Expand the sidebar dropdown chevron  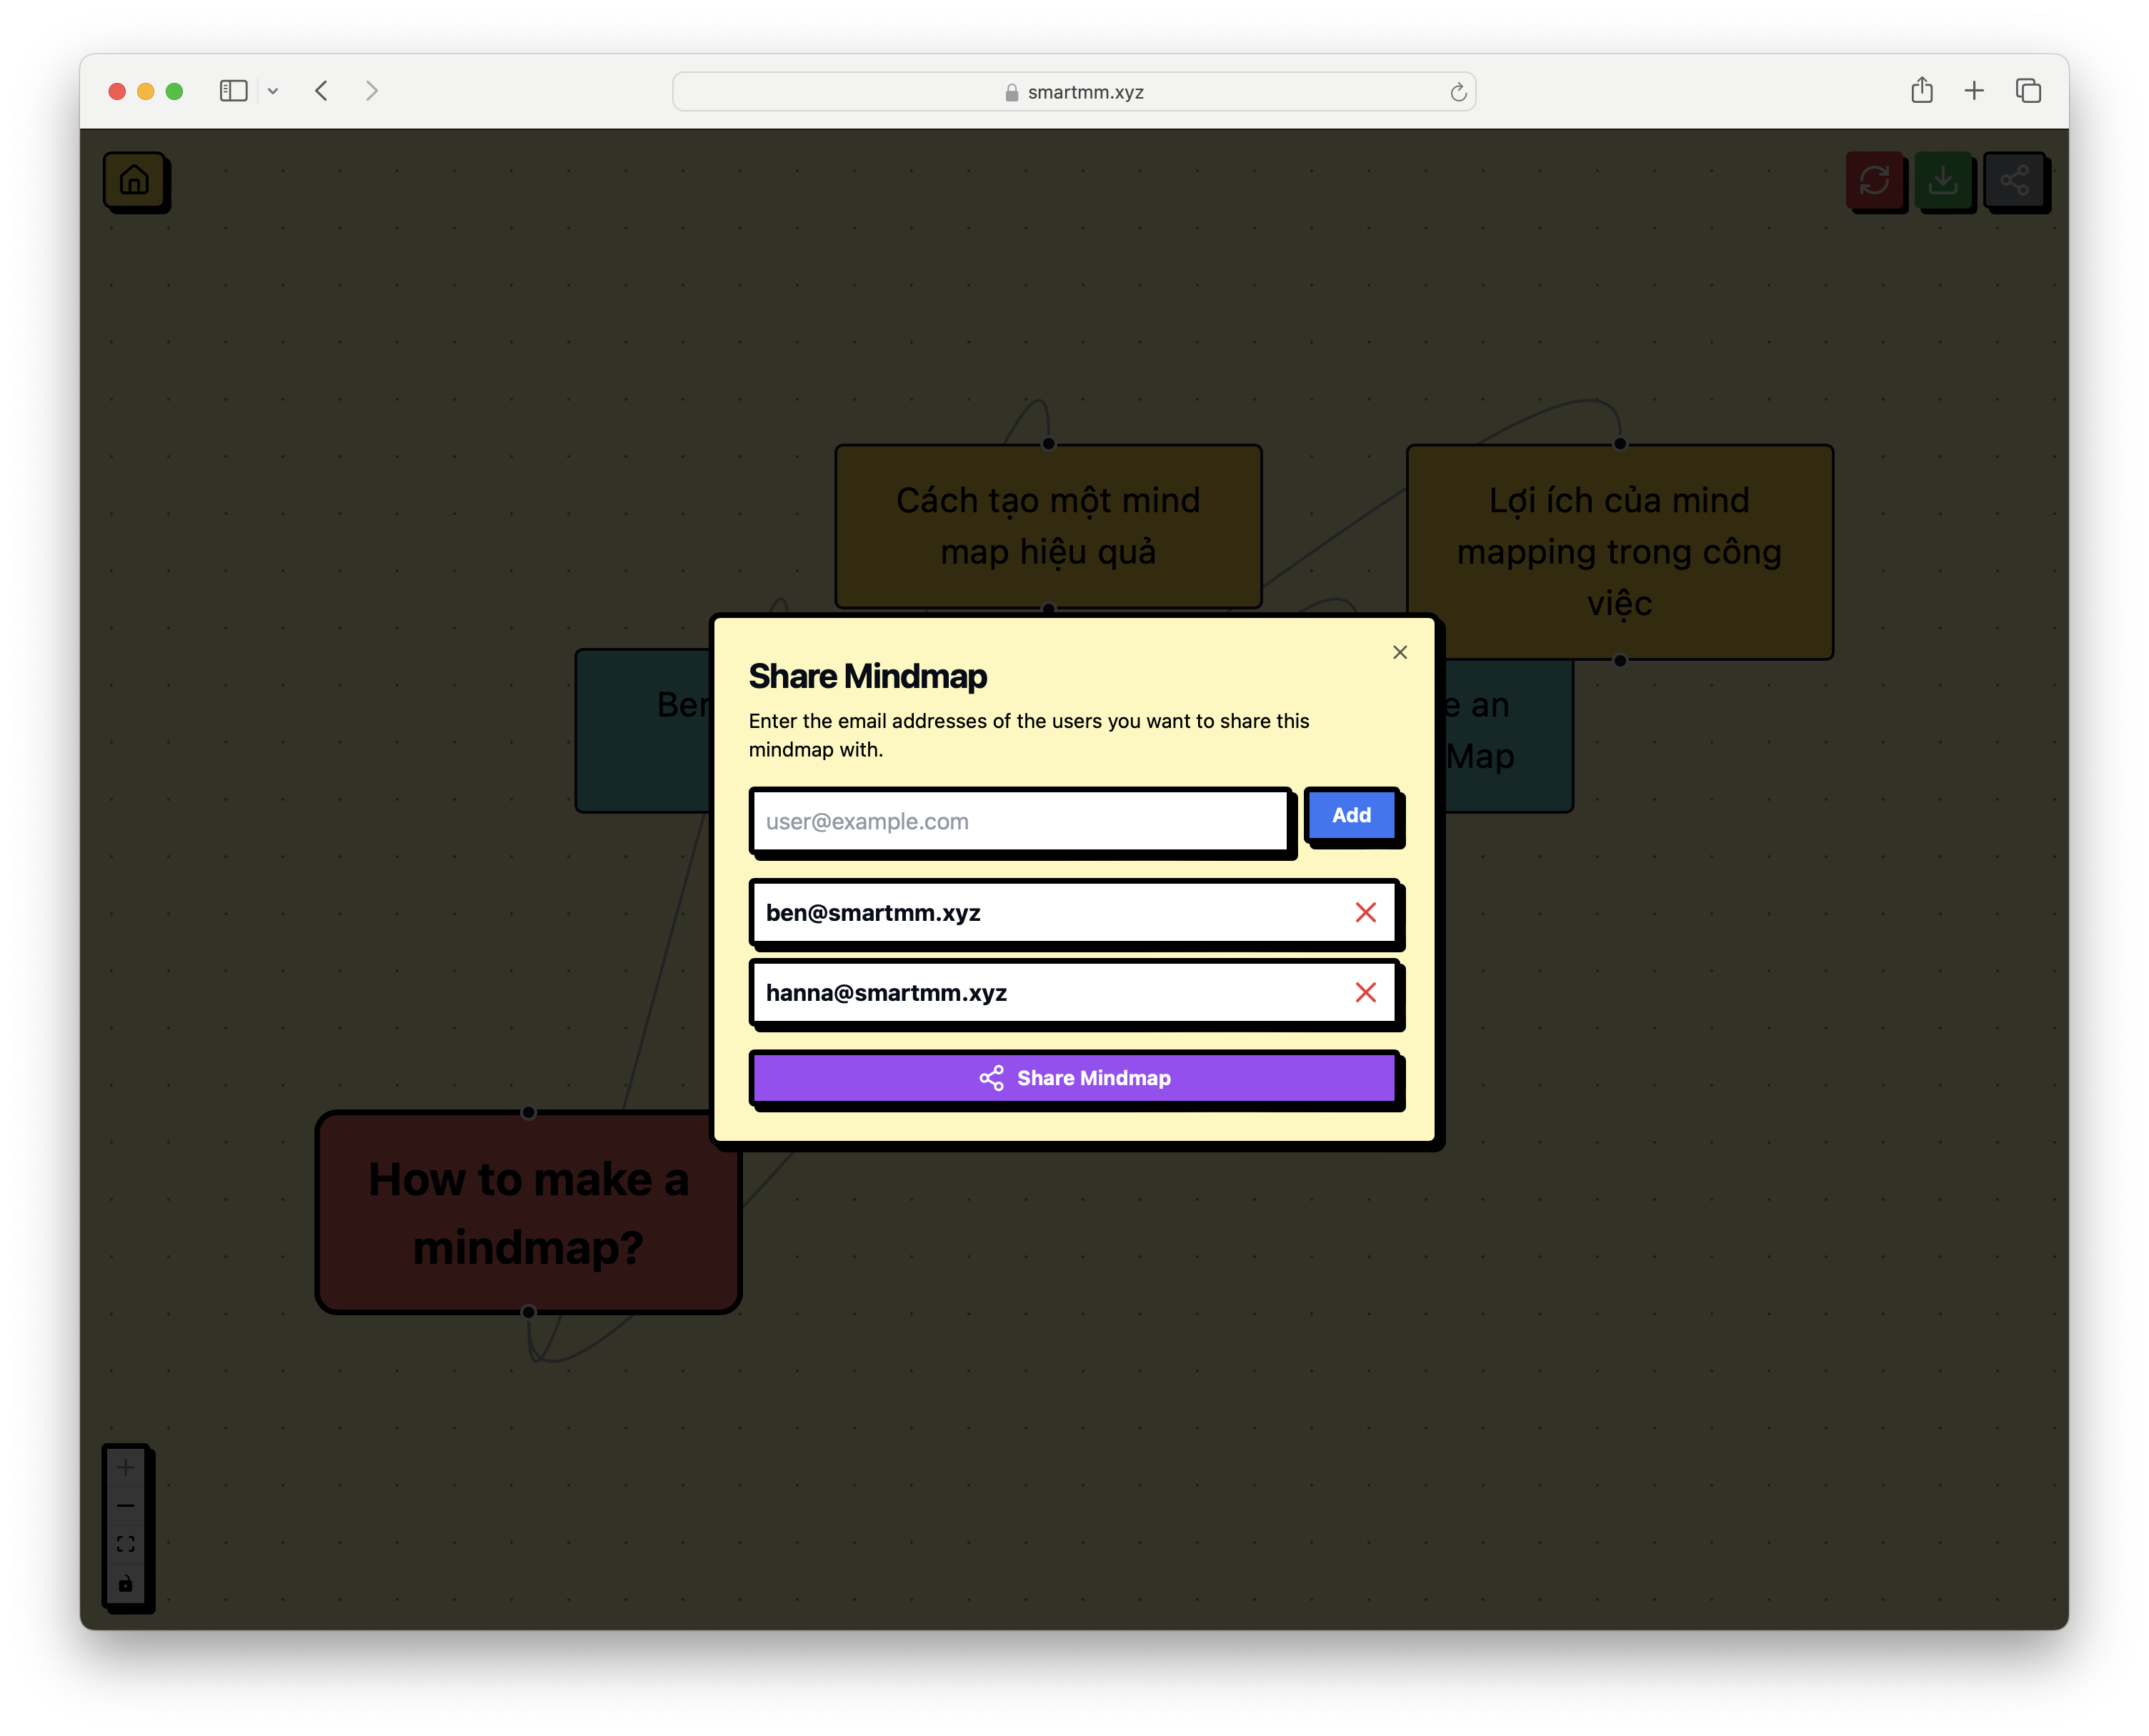click(x=273, y=91)
